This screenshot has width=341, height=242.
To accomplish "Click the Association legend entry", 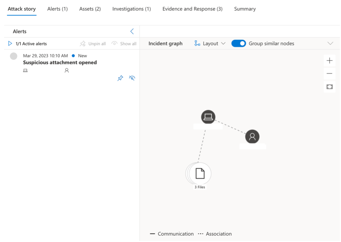I will [x=215, y=234].
